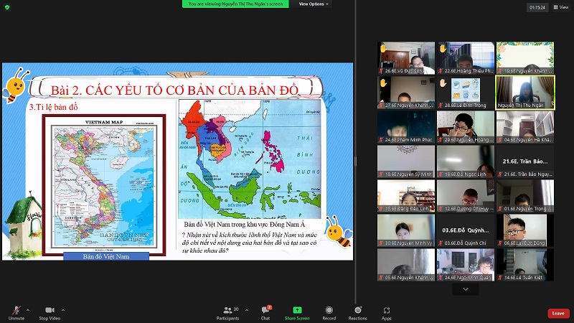Image resolution: width=574 pixels, height=323 pixels.
Task: Select the 28.6E Lê Đình Trọng video tile
Action: click(466, 92)
